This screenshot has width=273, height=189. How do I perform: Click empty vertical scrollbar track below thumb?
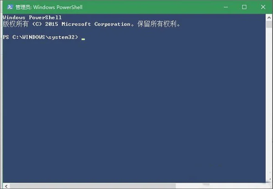[269, 104]
